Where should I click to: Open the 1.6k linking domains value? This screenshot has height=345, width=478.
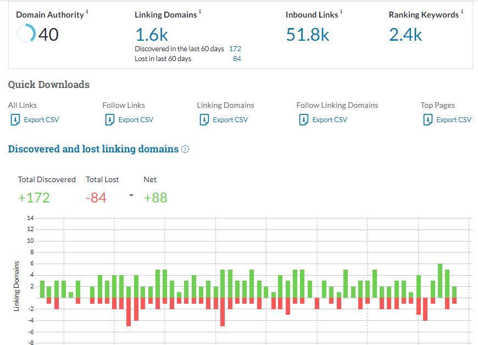click(x=152, y=34)
